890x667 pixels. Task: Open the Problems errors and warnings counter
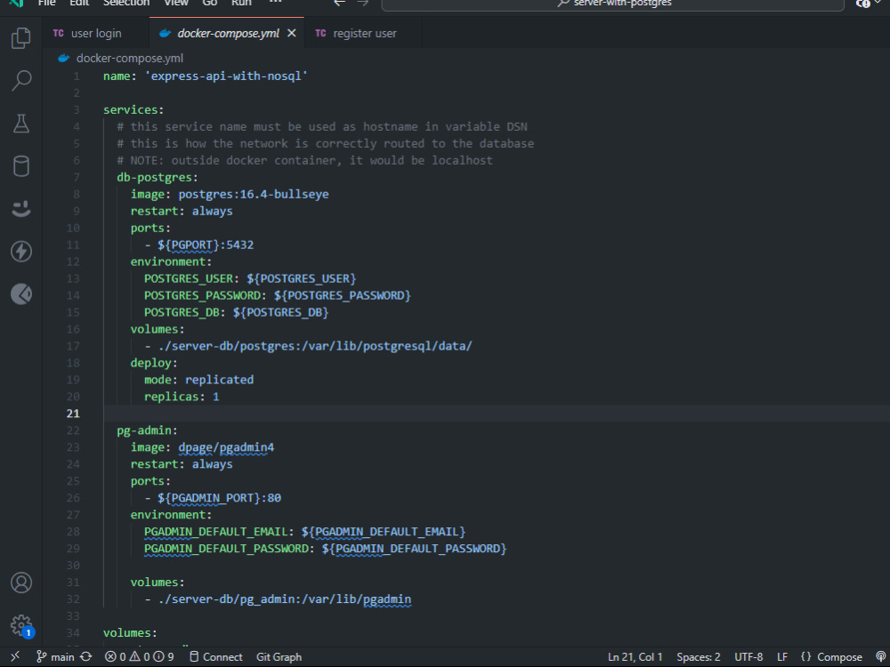pos(140,657)
